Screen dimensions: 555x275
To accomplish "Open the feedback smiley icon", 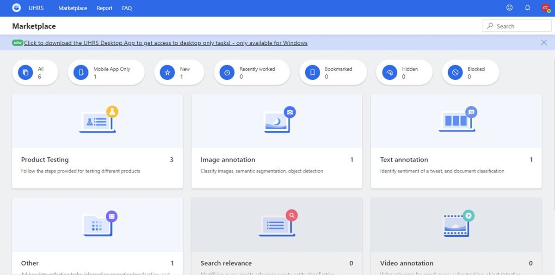I will (x=510, y=8).
